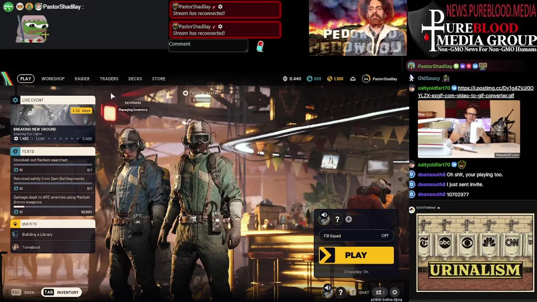
Task: Click the level 44 player badge
Action: point(366,78)
